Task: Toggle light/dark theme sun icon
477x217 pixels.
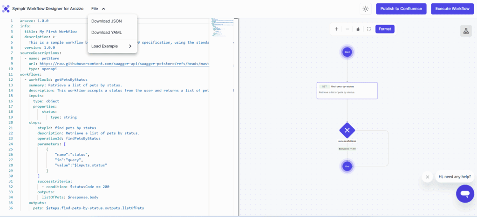Action: coord(366,9)
